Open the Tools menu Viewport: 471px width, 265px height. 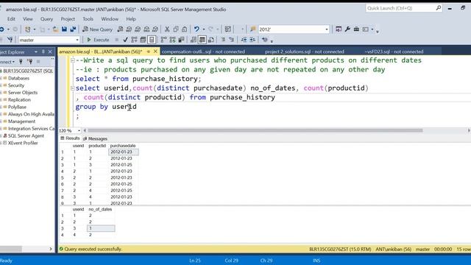pyautogui.click(x=88, y=19)
